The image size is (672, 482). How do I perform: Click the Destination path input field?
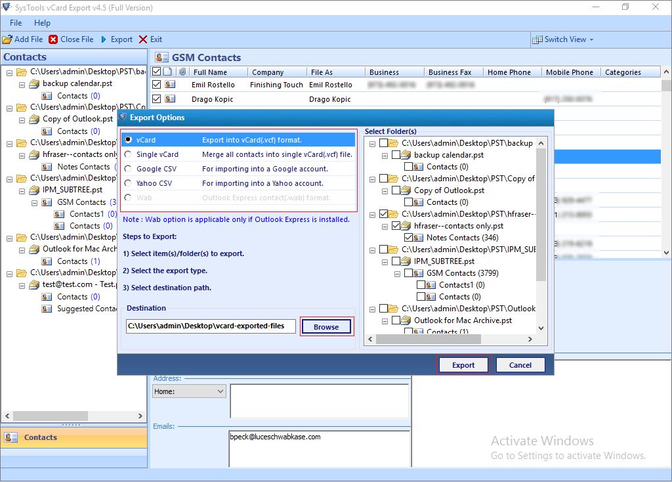point(211,326)
